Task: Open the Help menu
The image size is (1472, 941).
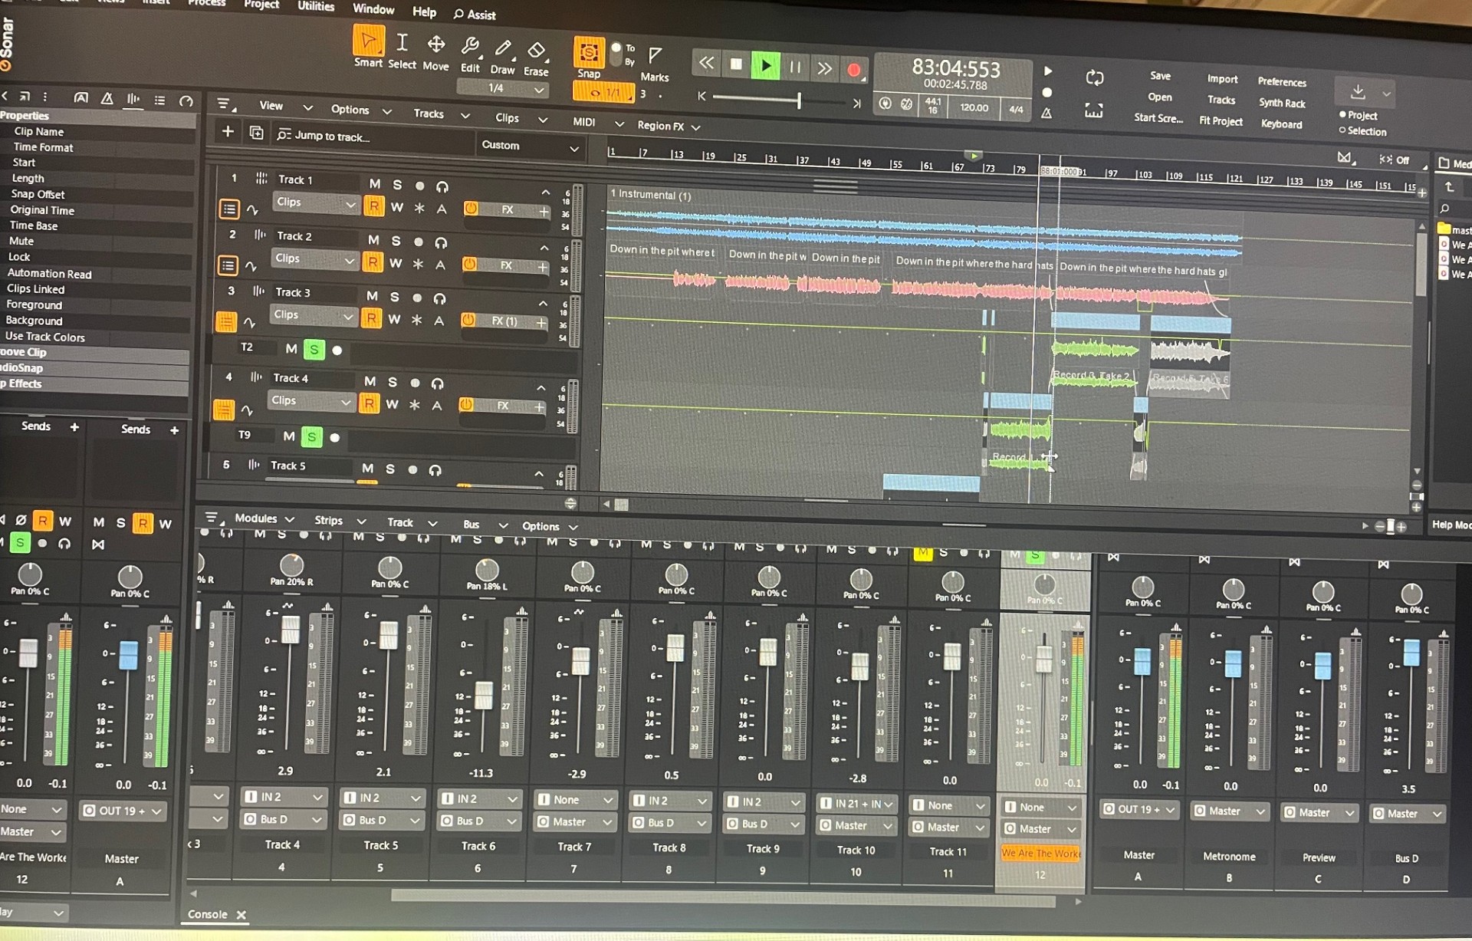Action: click(424, 12)
